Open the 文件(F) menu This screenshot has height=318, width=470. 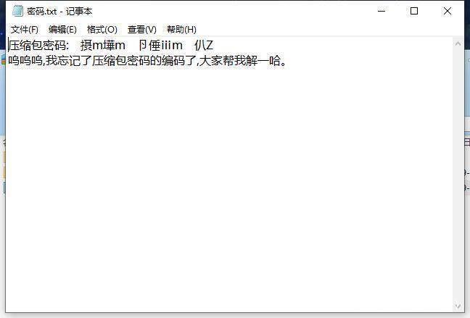[x=24, y=30]
